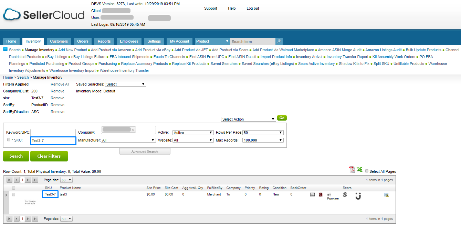Click the SKU filter input containing Test3-7
461x225 pixels.
[x=53, y=140]
